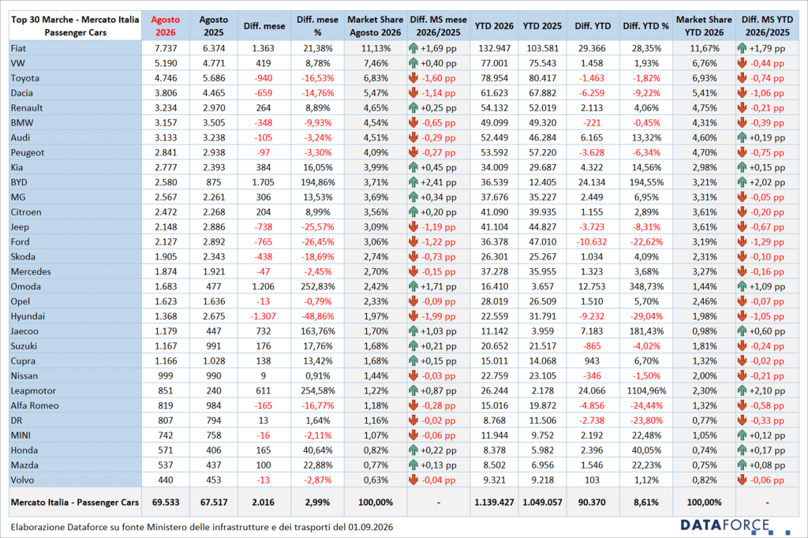Click Fiat's August 2026 value '7.737'

166,48
